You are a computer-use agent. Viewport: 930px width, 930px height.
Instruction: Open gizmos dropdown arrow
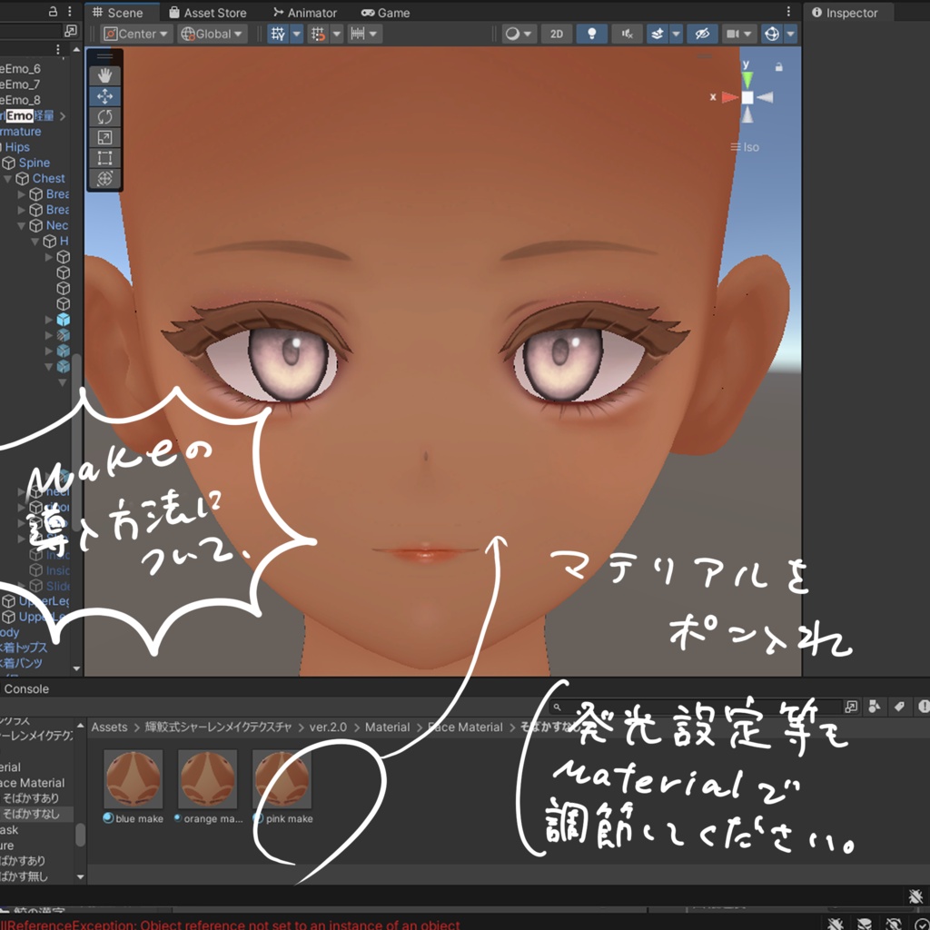click(x=790, y=34)
